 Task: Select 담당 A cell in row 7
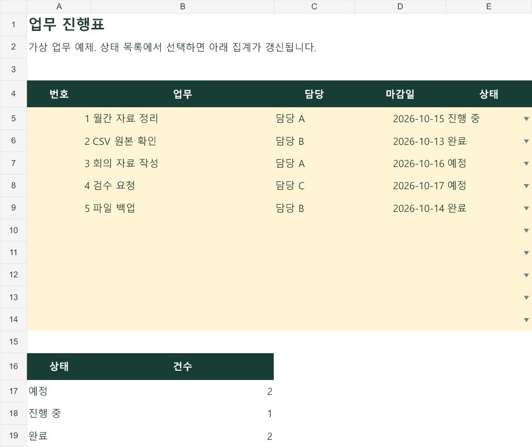pos(314,163)
